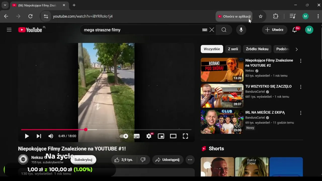Open the Chrome profile M avatar

pos(305,16)
